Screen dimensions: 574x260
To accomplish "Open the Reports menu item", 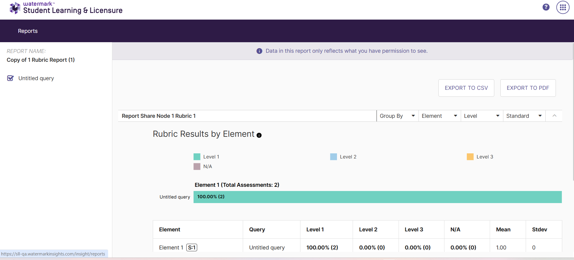I will click(28, 31).
